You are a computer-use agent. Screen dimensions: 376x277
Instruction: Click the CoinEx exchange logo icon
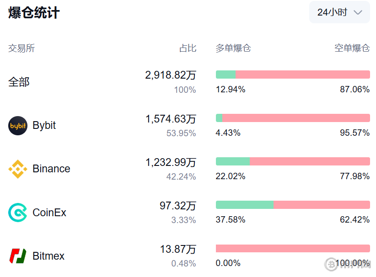(18, 213)
